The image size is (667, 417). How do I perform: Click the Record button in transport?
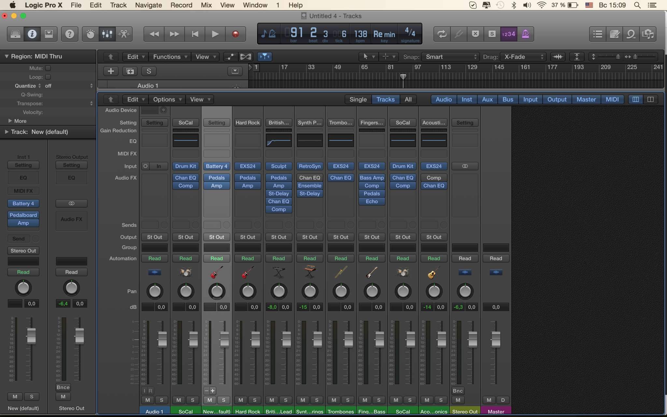(x=235, y=34)
